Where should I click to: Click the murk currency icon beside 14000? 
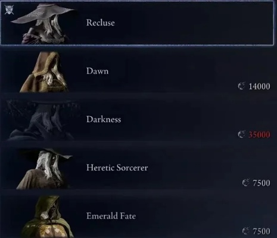click(x=241, y=86)
